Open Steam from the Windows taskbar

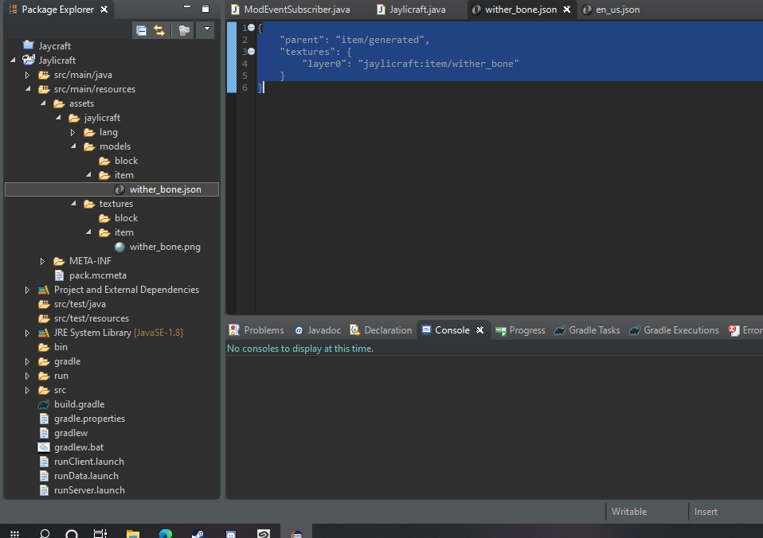[198, 533]
